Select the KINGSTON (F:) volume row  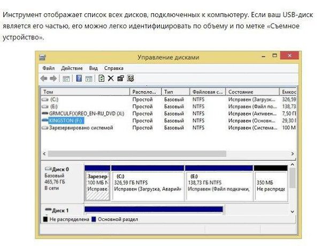pyautogui.click(x=169, y=121)
